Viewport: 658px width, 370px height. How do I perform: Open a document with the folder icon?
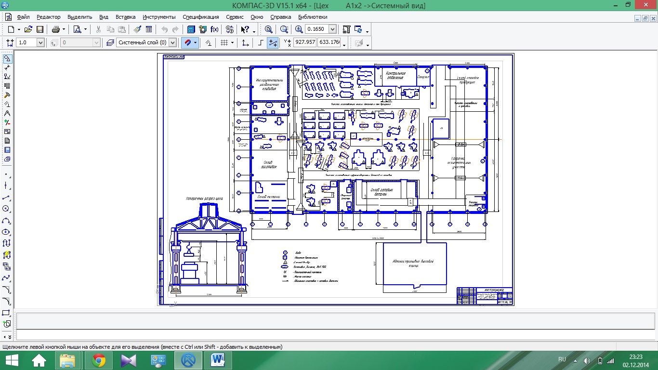click(x=28, y=29)
